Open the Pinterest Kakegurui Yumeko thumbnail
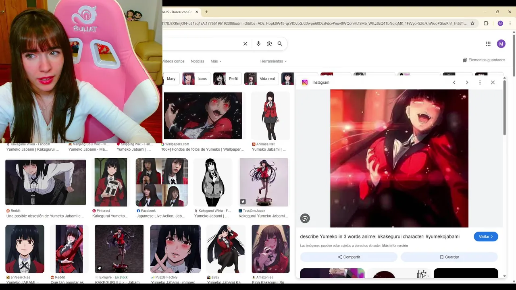 point(111,182)
